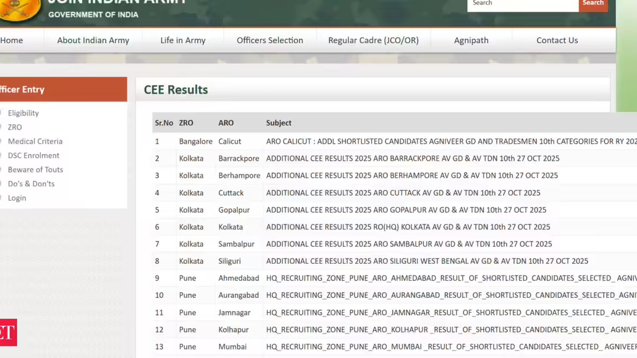The width and height of the screenshot is (637, 358).
Task: Open the Life in Army menu
Action: click(183, 40)
